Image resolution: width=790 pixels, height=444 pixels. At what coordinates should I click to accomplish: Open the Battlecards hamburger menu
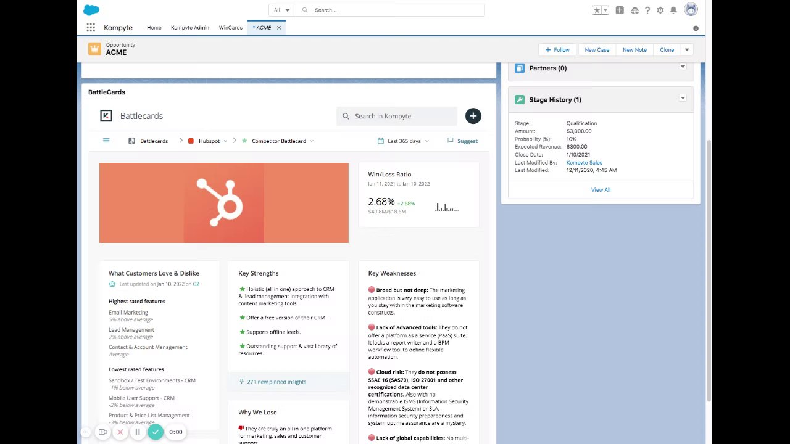pos(106,141)
